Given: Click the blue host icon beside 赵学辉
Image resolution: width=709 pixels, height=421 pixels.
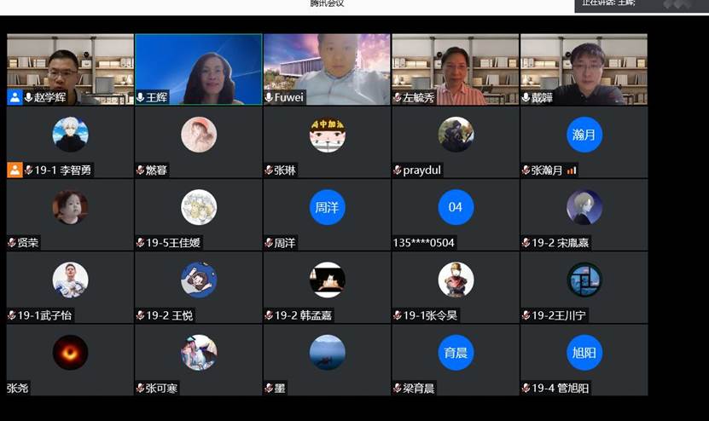Looking at the screenshot, I should (x=15, y=97).
